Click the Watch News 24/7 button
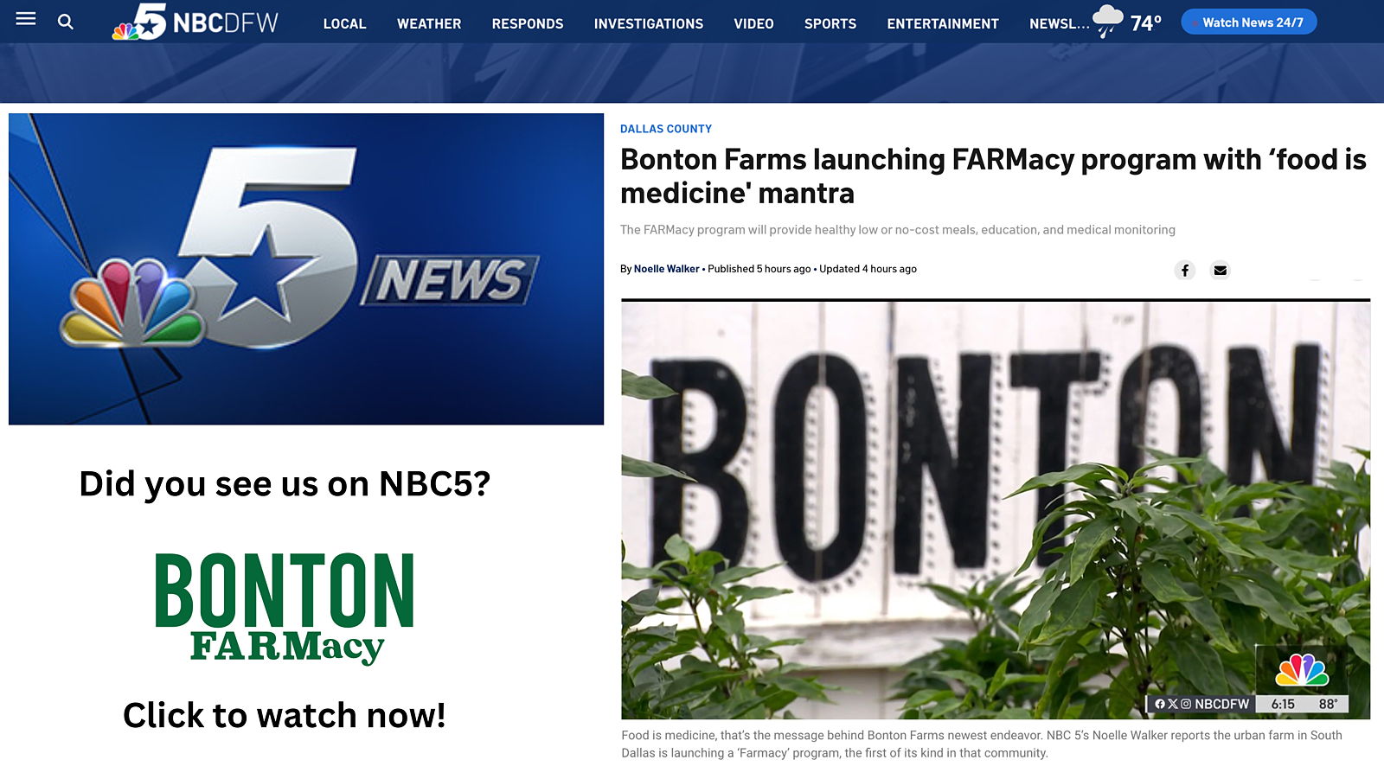1384x779 pixels. coord(1249,22)
